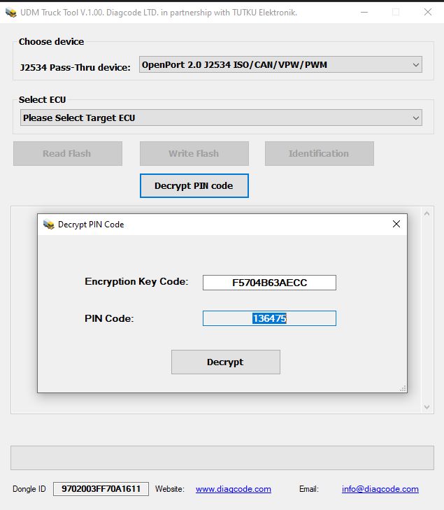This screenshot has height=510, width=444.
Task: Click the 'Dongle ID' label
Action: click(29, 489)
